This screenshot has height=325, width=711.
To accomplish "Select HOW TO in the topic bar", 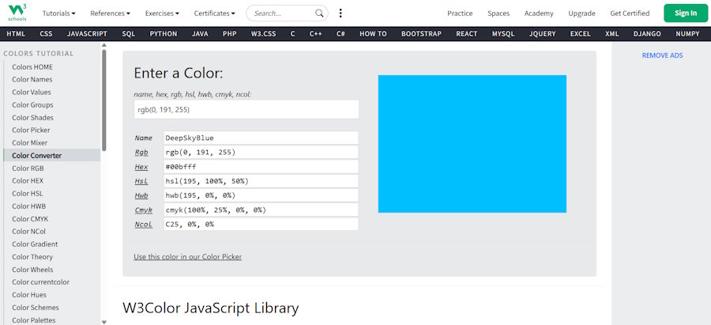I will pos(373,33).
